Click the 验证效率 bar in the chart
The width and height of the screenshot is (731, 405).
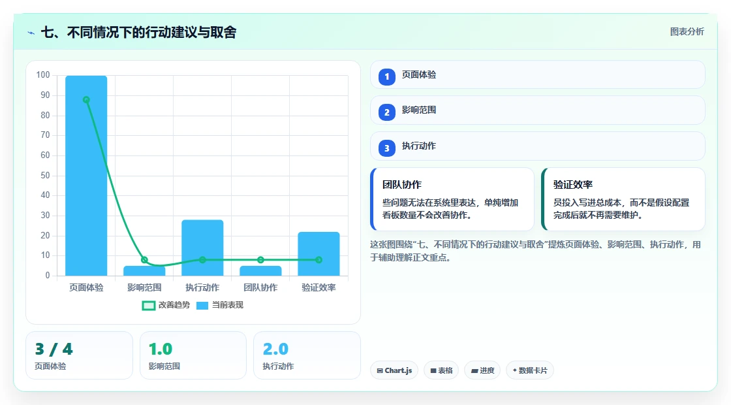click(x=319, y=254)
